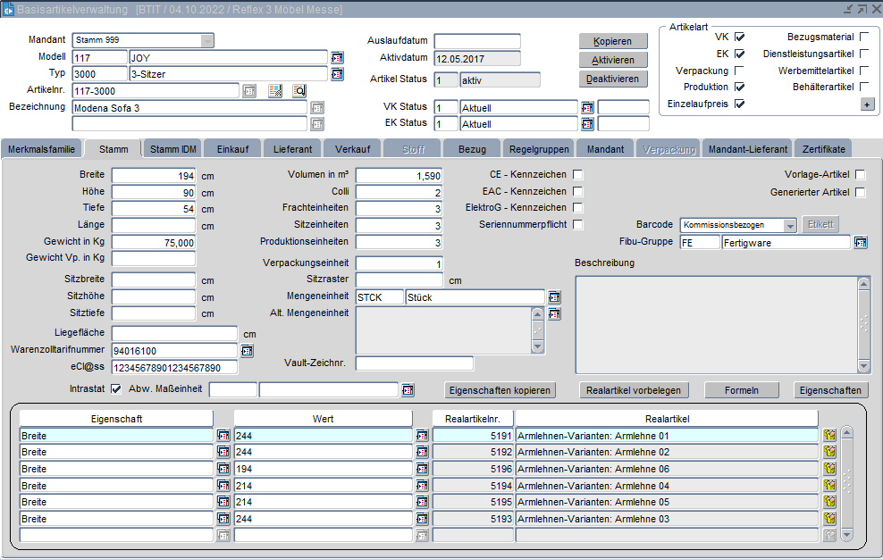Image resolution: width=883 pixels, height=559 pixels.
Task: Expand the Barcode Kommissionsbezogen dropdown
Action: pyautogui.click(x=789, y=225)
